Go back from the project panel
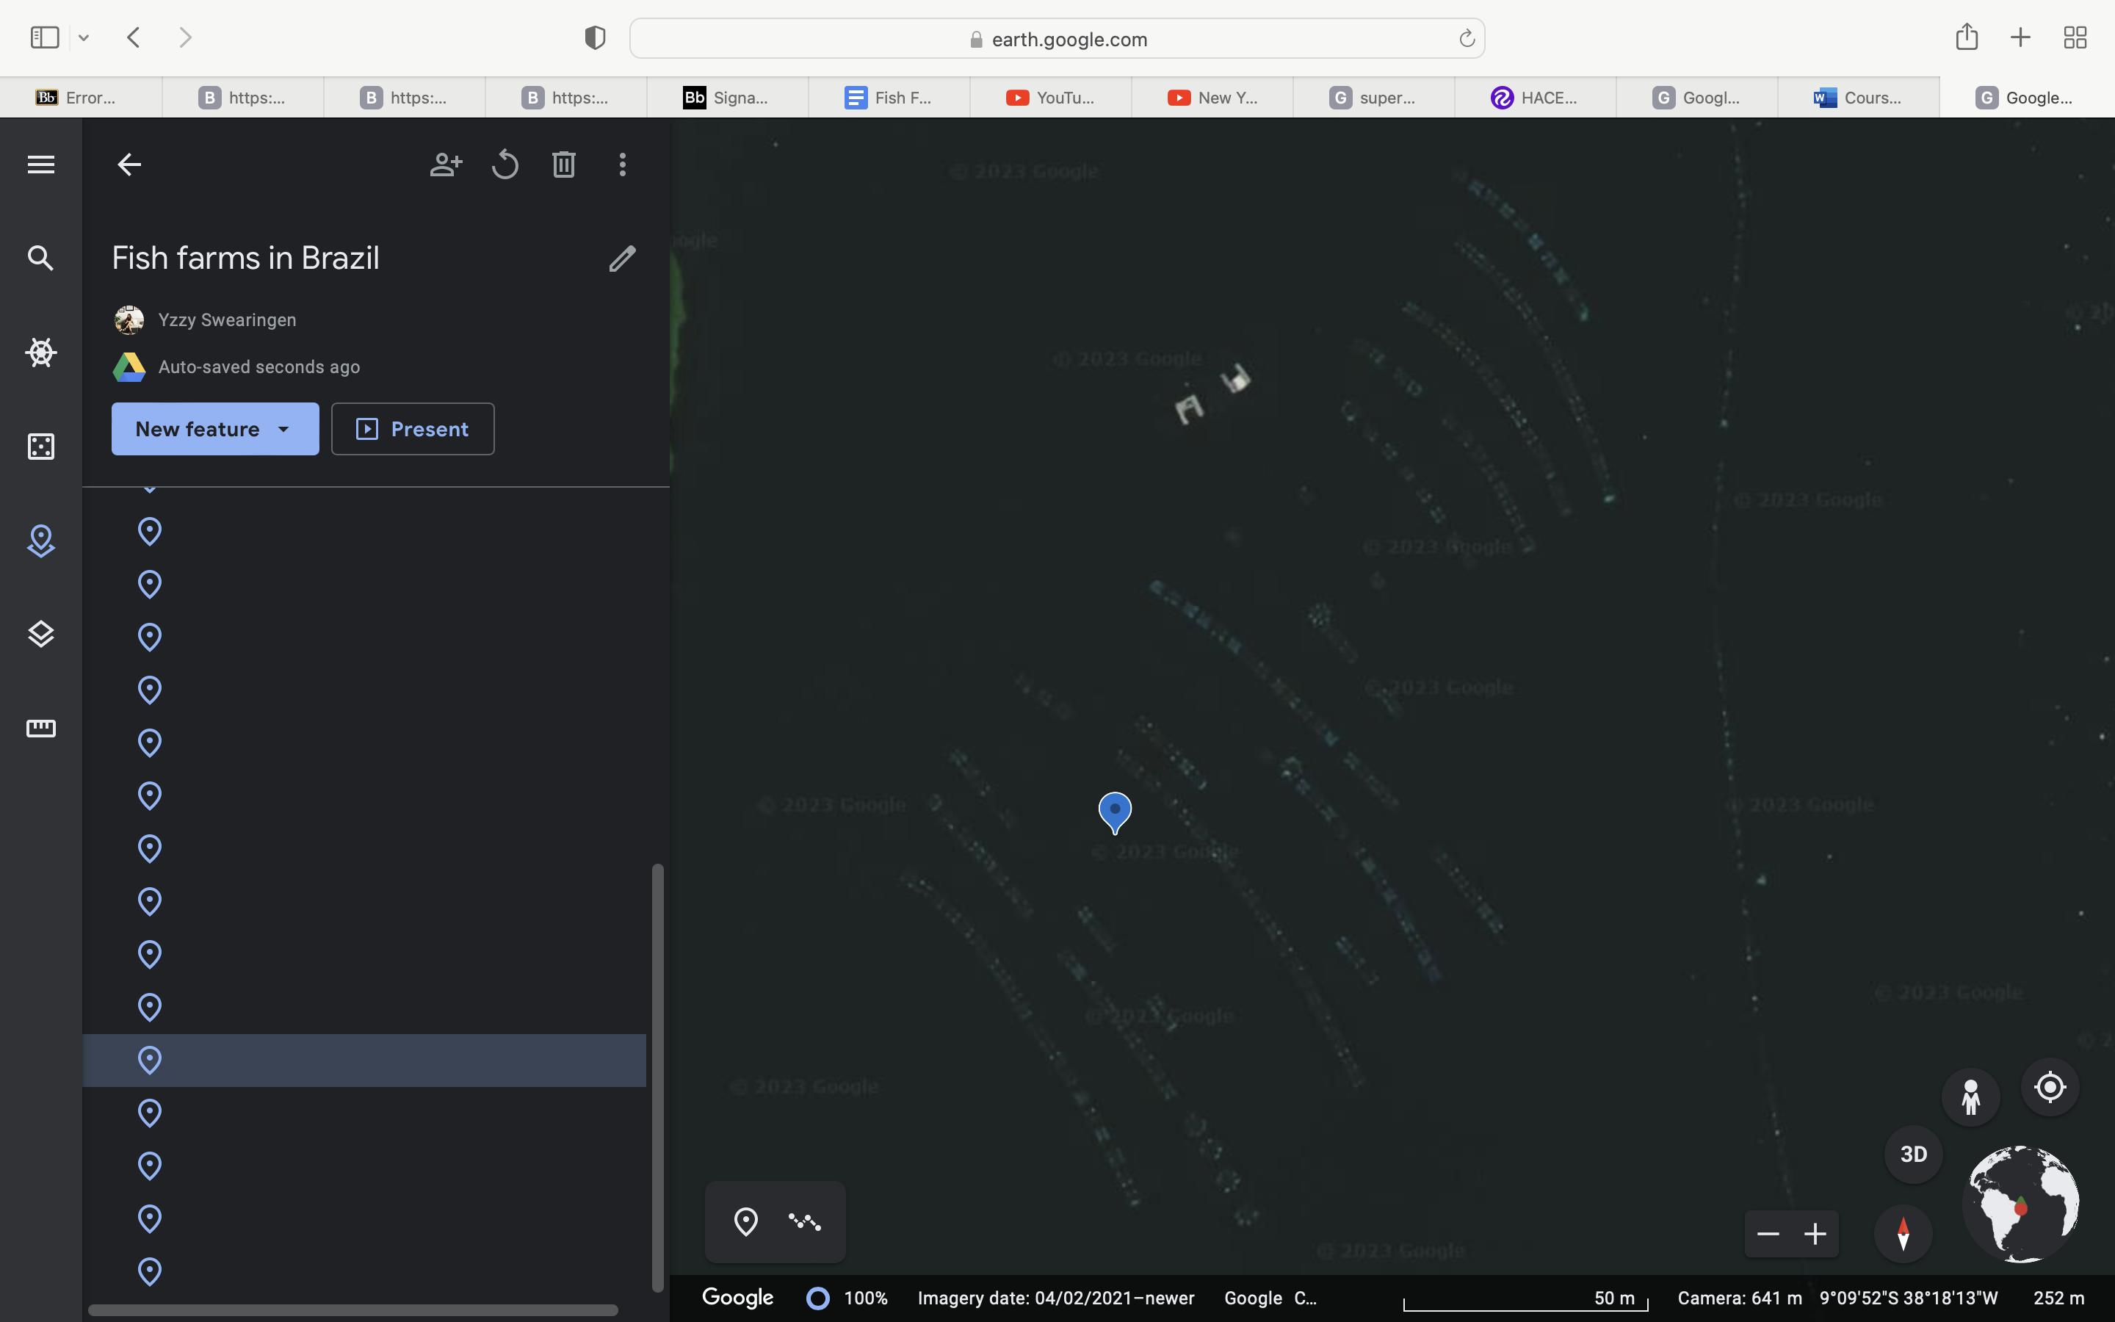 pos(129,165)
